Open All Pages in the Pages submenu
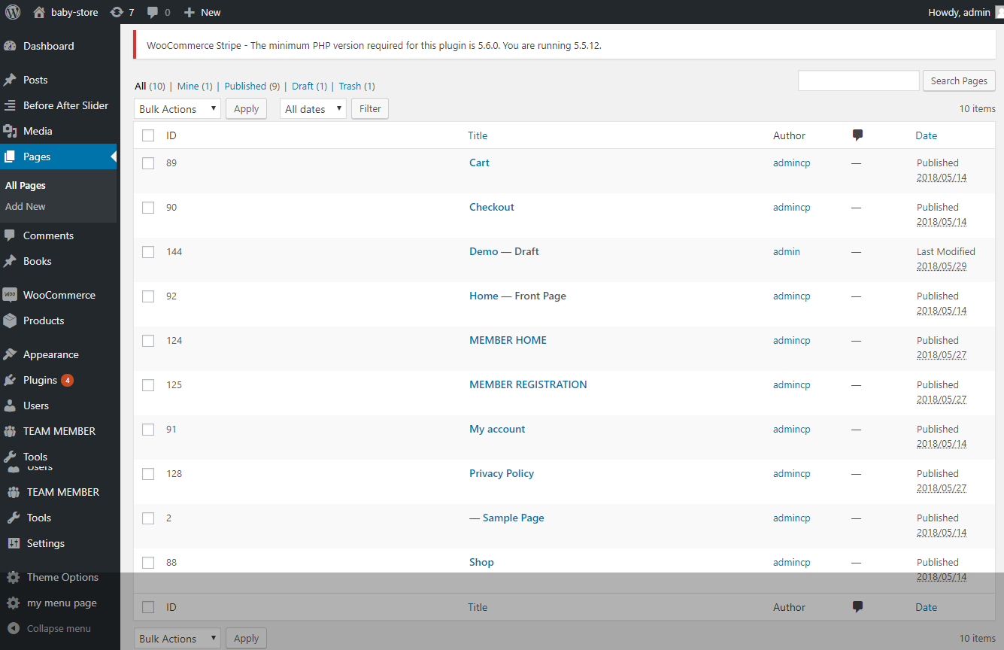This screenshot has height=650, width=1004. tap(26, 185)
